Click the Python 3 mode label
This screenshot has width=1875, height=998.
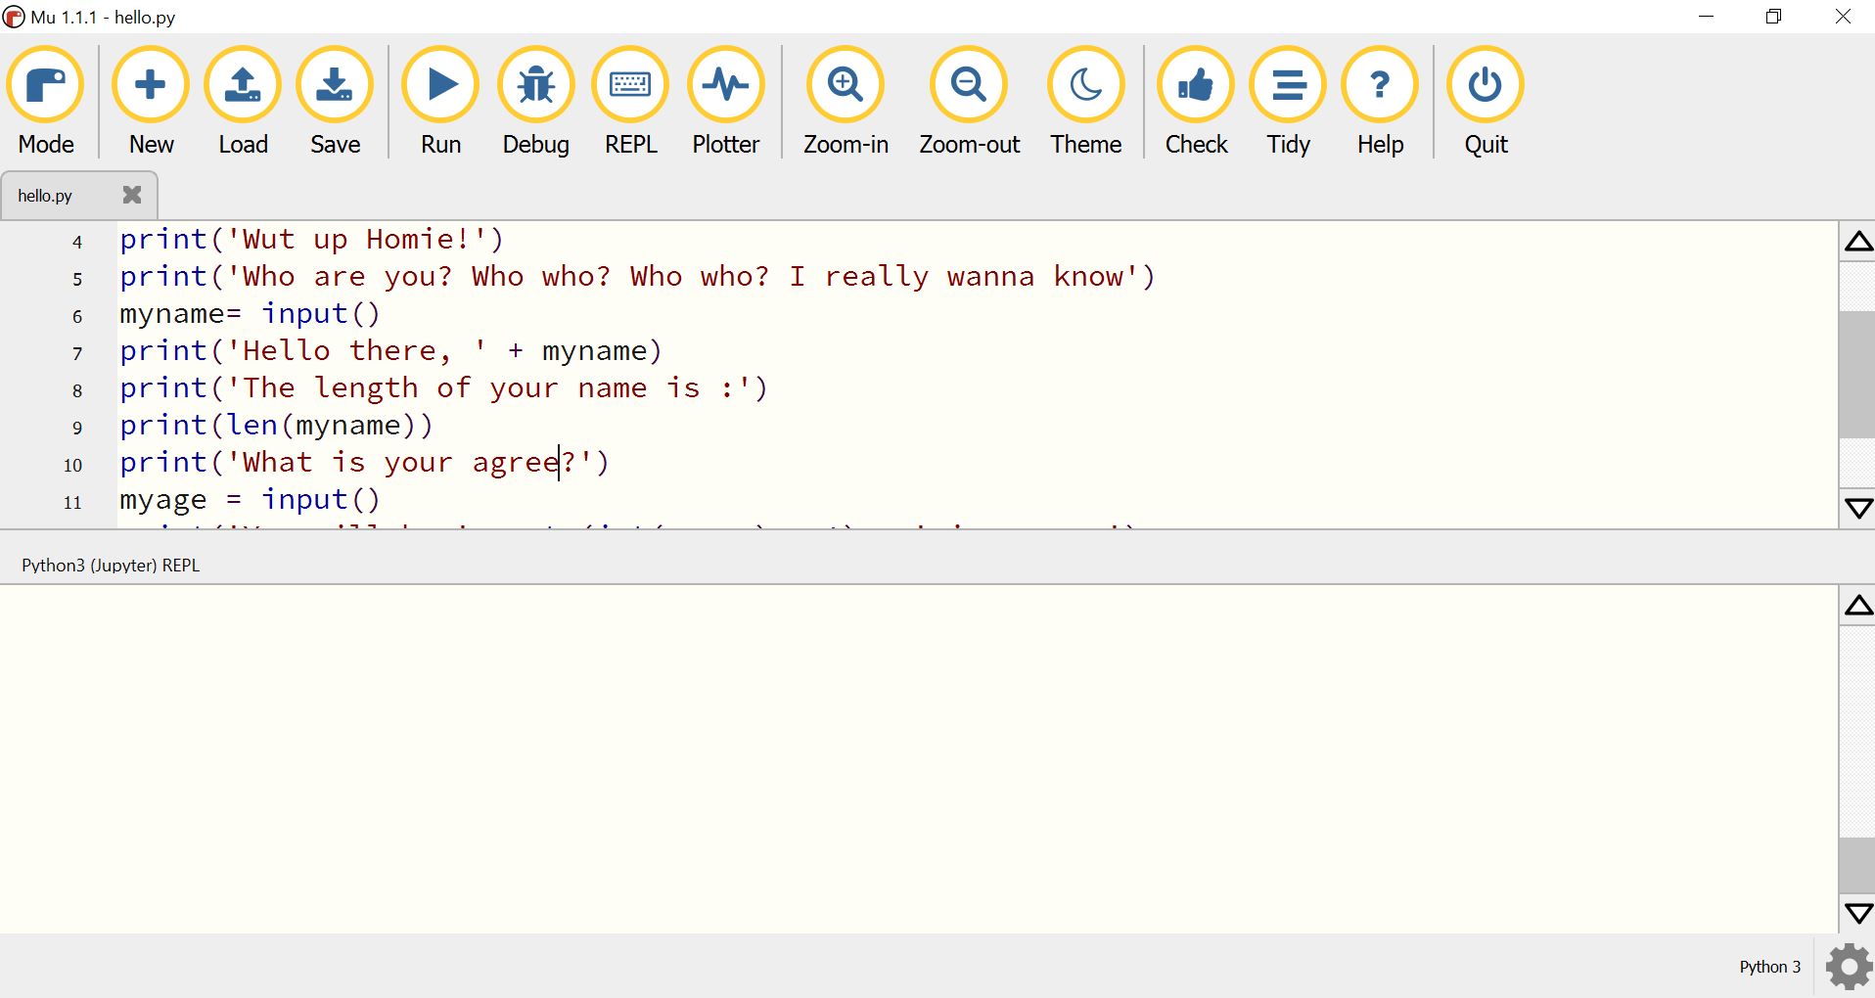pyautogui.click(x=1769, y=967)
